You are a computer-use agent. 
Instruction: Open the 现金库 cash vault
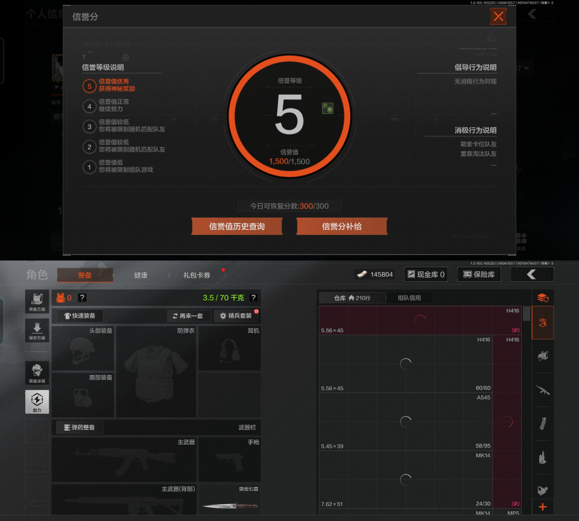[x=426, y=274]
